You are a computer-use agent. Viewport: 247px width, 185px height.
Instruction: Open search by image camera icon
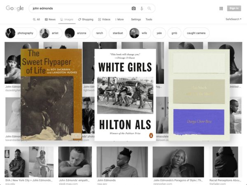point(133,8)
